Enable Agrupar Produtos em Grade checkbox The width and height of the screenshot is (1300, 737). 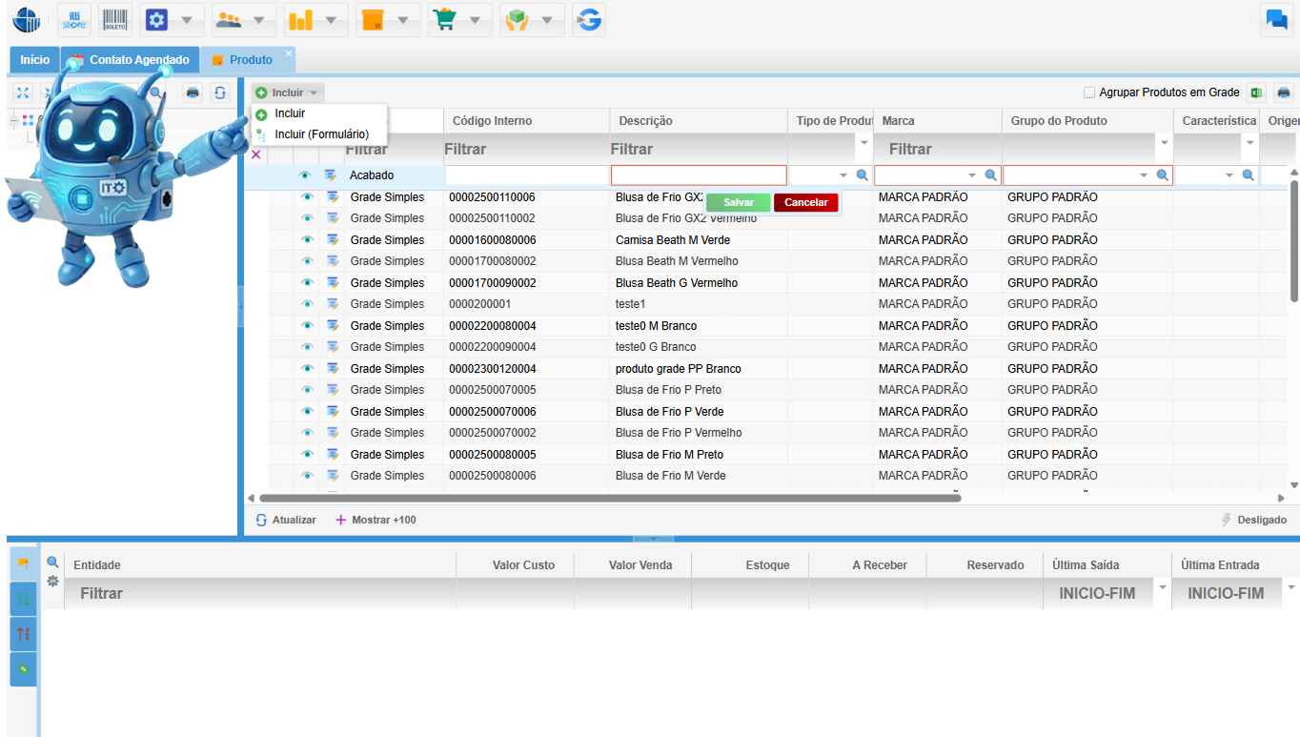pos(1089,92)
